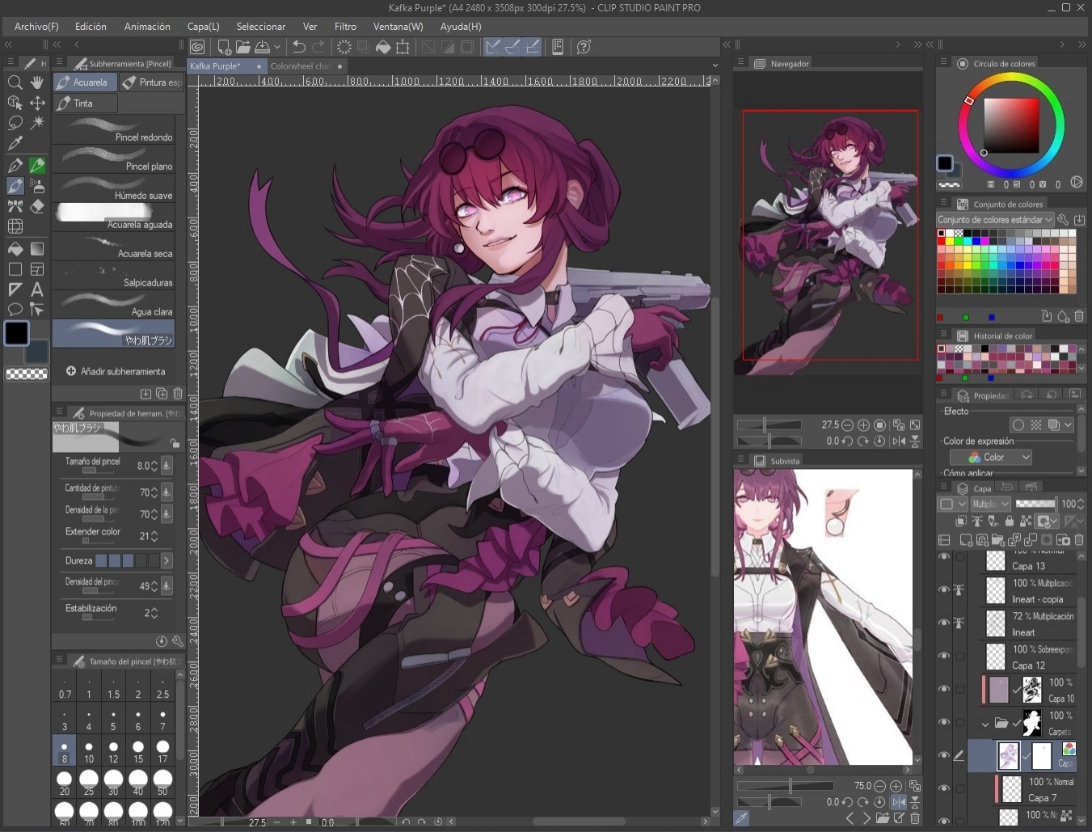Duplicate sub tool icon under brush list
Image resolution: width=1092 pixels, height=832 pixels.
pyautogui.click(x=162, y=394)
